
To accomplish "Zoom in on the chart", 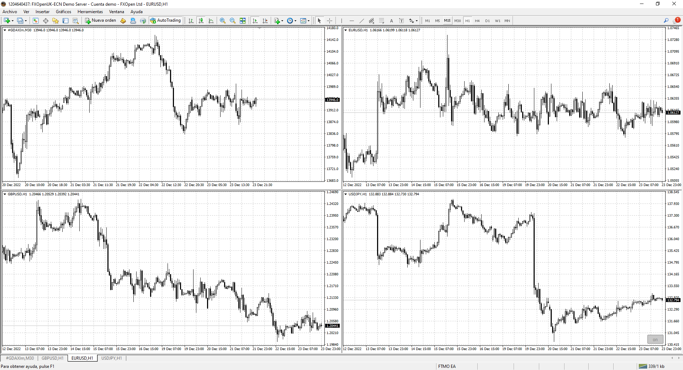I will (223, 21).
